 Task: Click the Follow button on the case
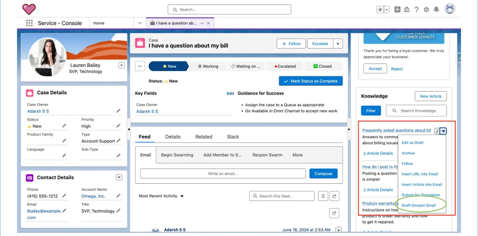point(291,44)
